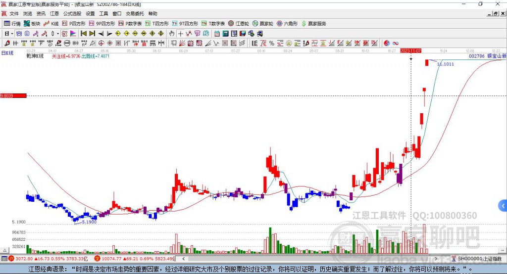Select the red Gann fan lines tool
This screenshot has height=274, width=507.
pyautogui.click(x=182, y=43)
